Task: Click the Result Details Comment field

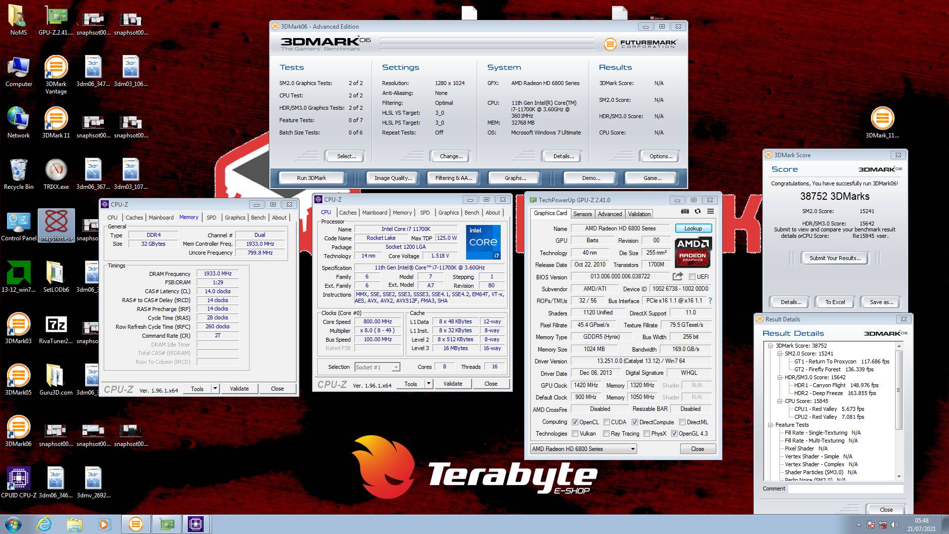Action: tap(845, 489)
